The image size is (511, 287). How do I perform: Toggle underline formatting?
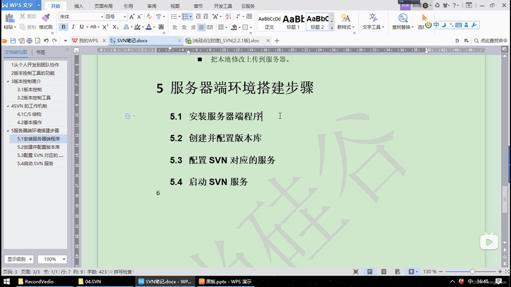(82, 27)
